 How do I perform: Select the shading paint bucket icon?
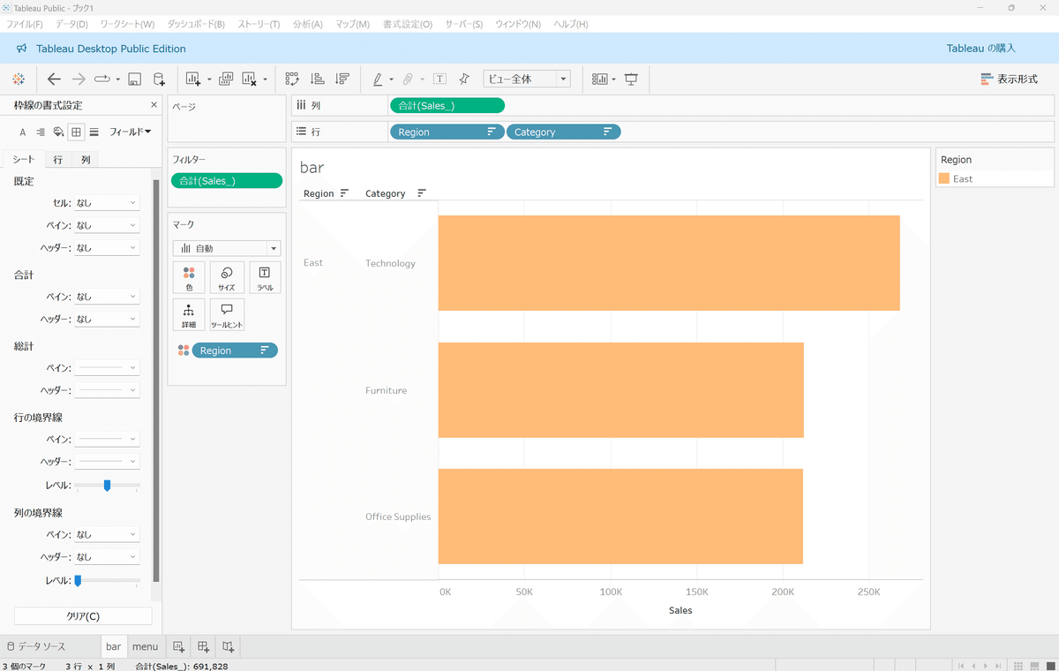point(58,132)
